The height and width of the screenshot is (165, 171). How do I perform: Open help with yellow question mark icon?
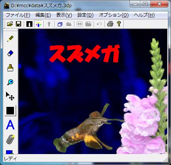(x=119, y=24)
